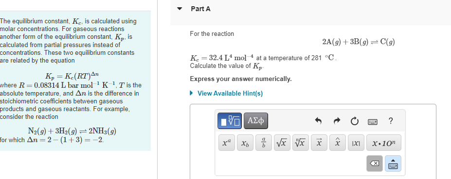Image resolution: width=451 pixels, height=179 pixels.
Task: Reset the answer with circular arrow
Action: pos(354,121)
